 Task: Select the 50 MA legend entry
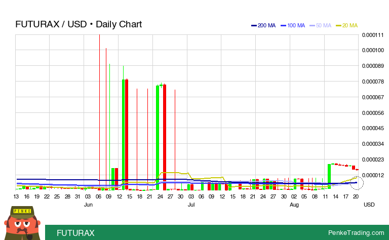320,25
